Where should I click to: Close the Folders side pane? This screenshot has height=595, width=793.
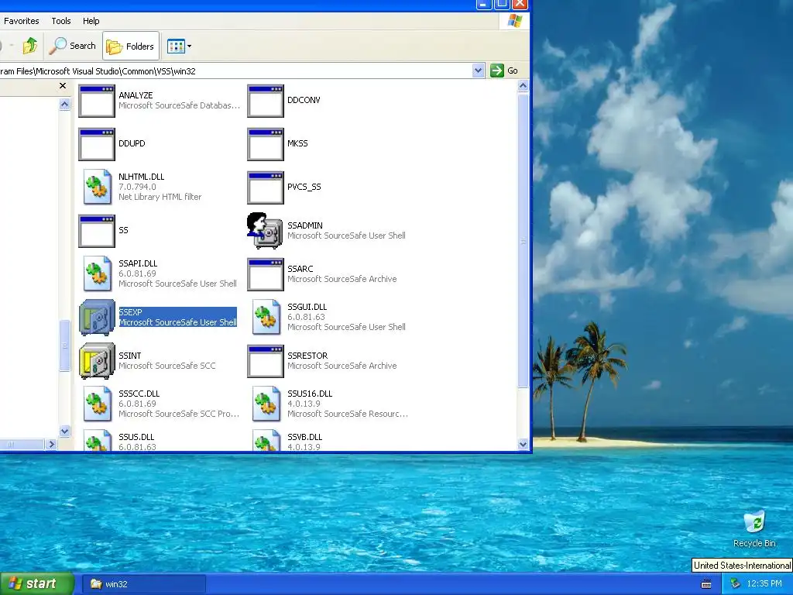(63, 86)
